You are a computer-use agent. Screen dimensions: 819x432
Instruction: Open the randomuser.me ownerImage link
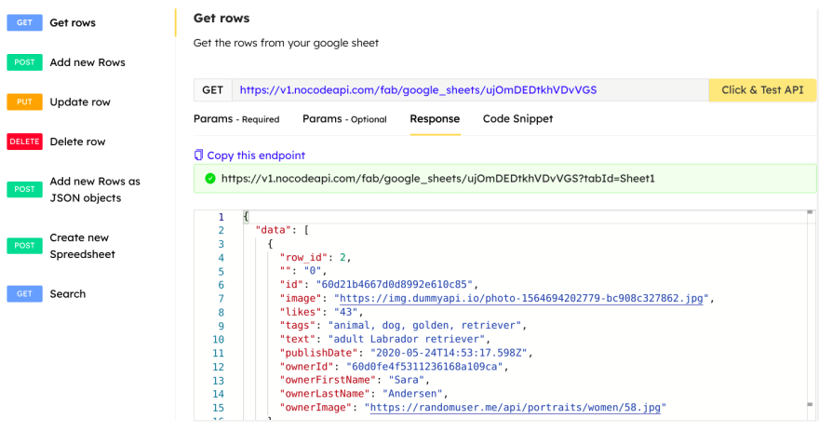pos(515,408)
